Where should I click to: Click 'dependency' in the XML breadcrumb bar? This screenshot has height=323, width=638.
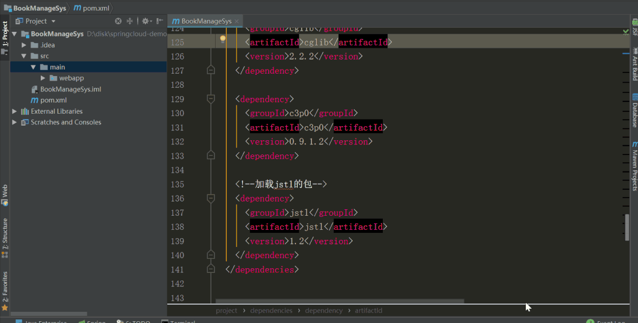[x=324, y=311]
